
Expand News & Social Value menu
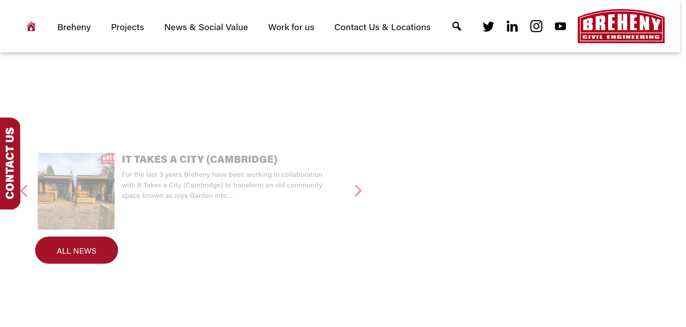tap(206, 27)
